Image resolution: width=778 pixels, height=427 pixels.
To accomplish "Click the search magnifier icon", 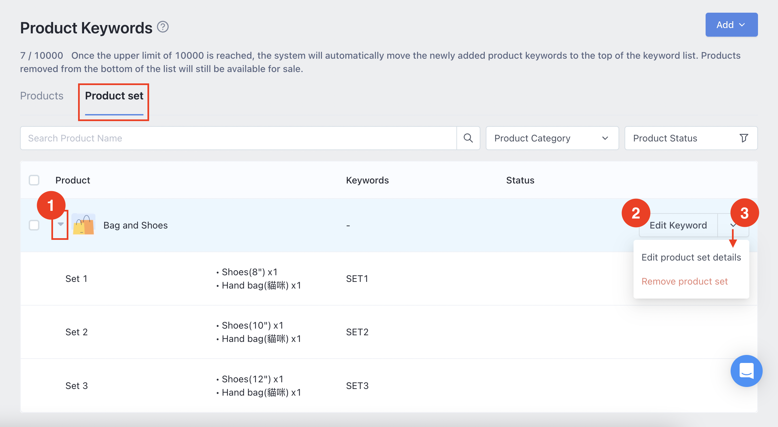I will (x=468, y=138).
